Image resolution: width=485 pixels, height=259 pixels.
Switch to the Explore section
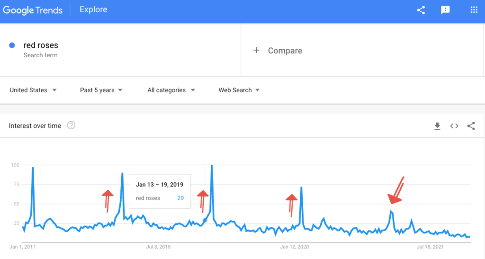click(93, 9)
